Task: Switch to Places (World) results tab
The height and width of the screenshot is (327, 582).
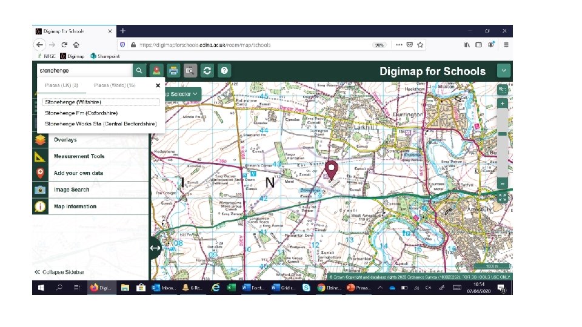Action: pyautogui.click(x=115, y=85)
